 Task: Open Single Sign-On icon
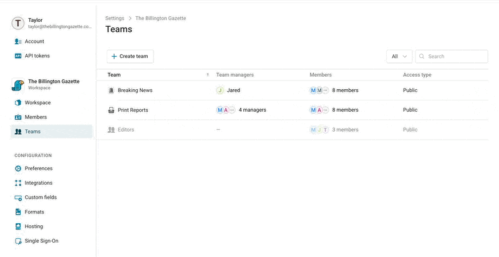[x=18, y=241]
